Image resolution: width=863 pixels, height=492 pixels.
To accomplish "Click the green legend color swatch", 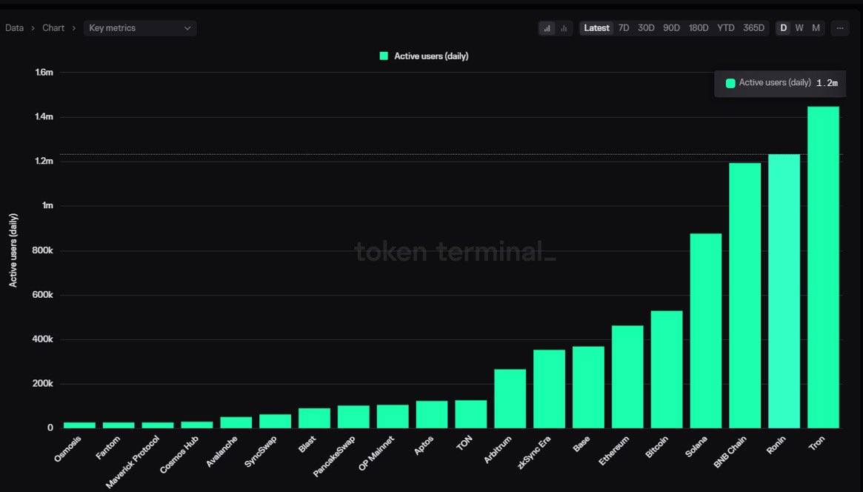I will tap(384, 56).
